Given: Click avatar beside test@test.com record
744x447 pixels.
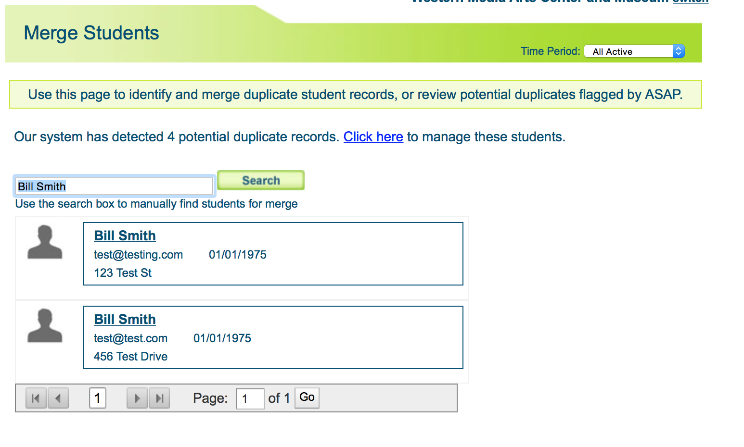Looking at the screenshot, I should point(45,326).
